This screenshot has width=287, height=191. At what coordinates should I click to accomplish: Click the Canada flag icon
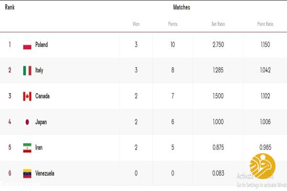click(27, 96)
